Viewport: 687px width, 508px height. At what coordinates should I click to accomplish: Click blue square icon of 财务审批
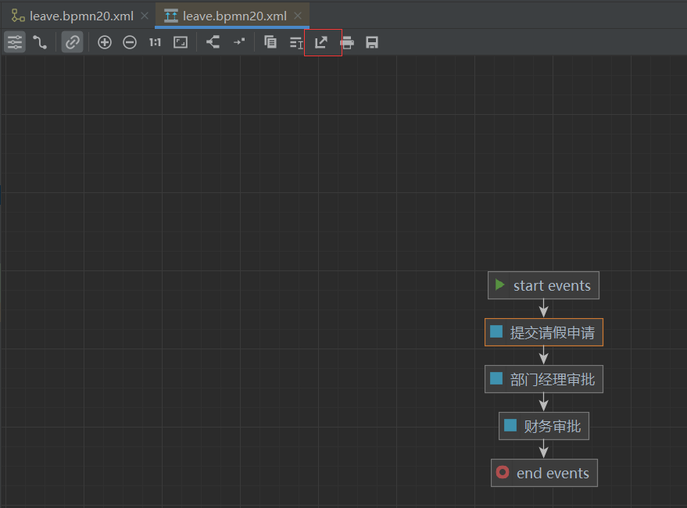[x=510, y=425]
